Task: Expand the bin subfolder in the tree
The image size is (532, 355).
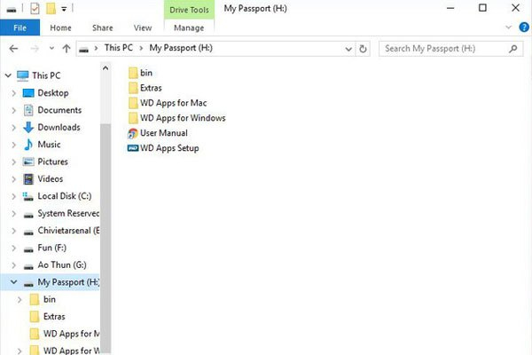Action: tap(20, 299)
